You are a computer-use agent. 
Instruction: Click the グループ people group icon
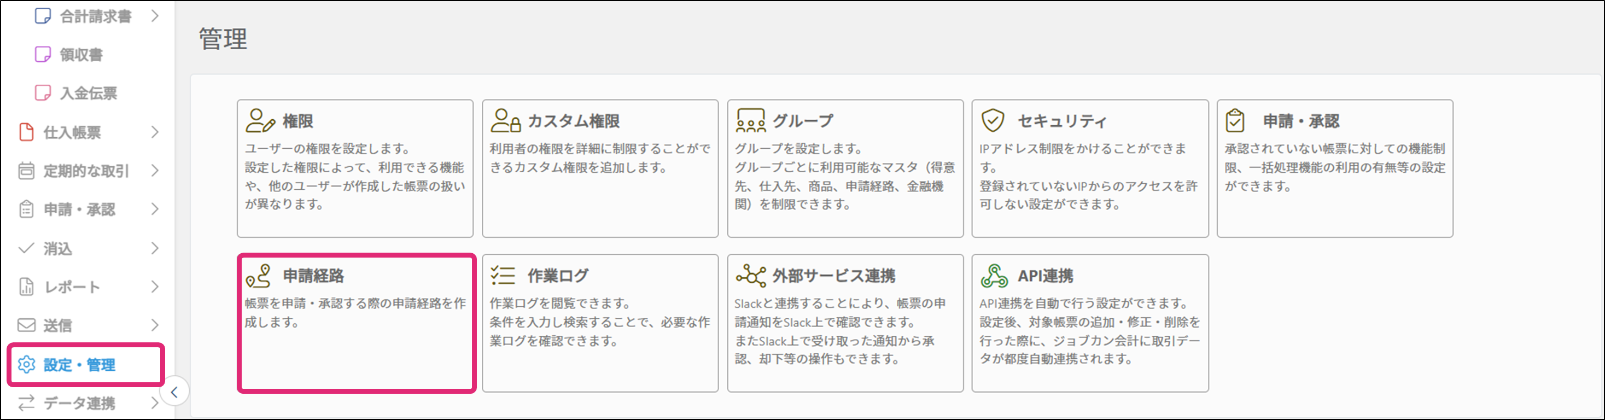click(x=751, y=120)
